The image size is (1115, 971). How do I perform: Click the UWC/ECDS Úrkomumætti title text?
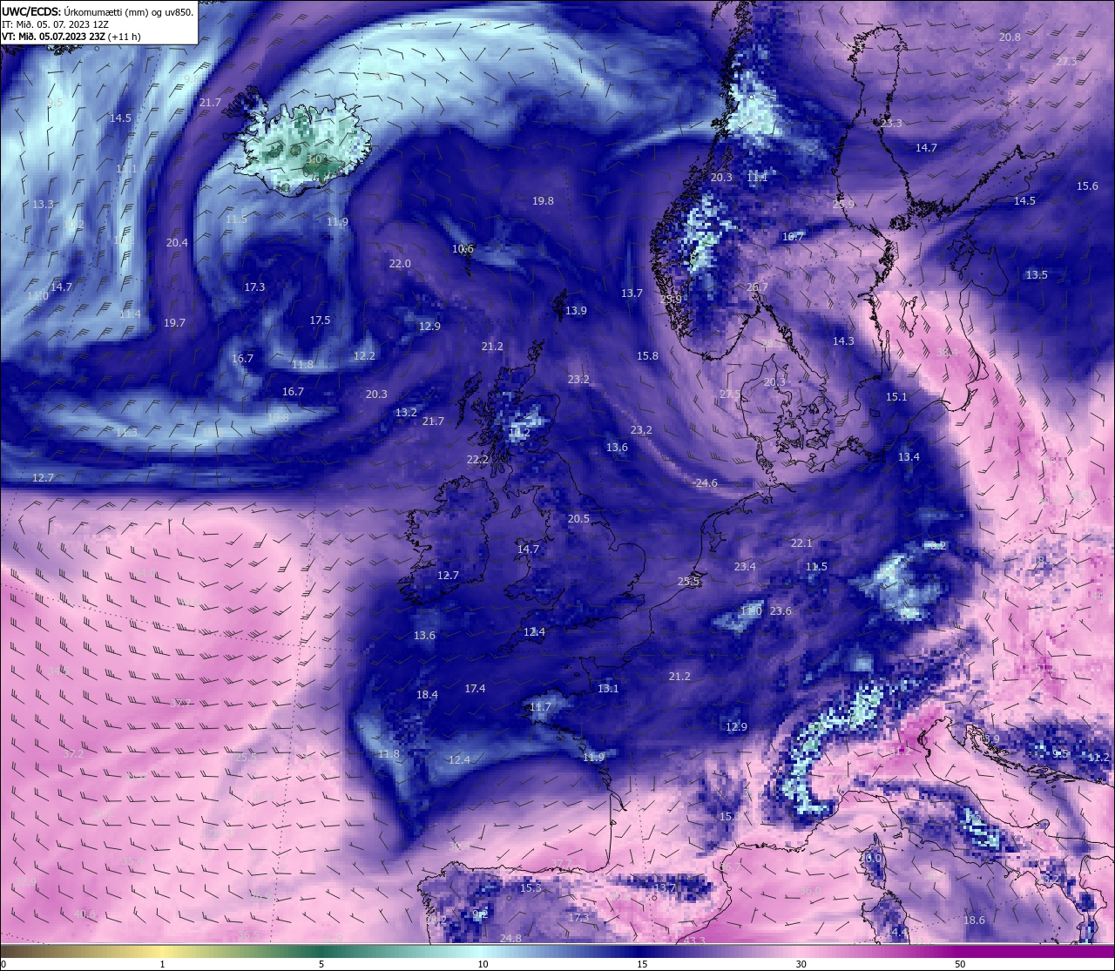tap(98, 11)
